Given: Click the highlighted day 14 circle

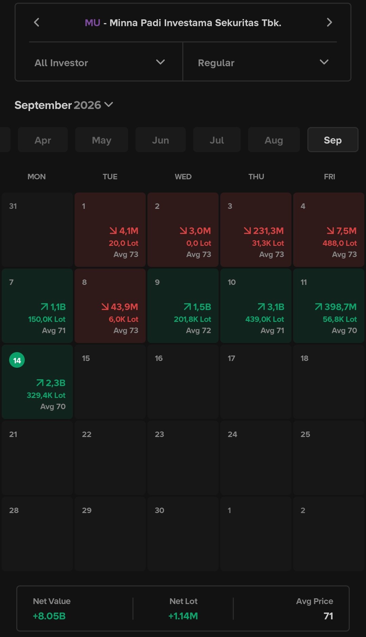Looking at the screenshot, I should pyautogui.click(x=17, y=360).
